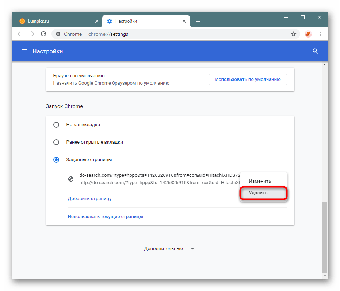Click the Настройки header title
This screenshot has height=291, width=340.
coord(48,51)
